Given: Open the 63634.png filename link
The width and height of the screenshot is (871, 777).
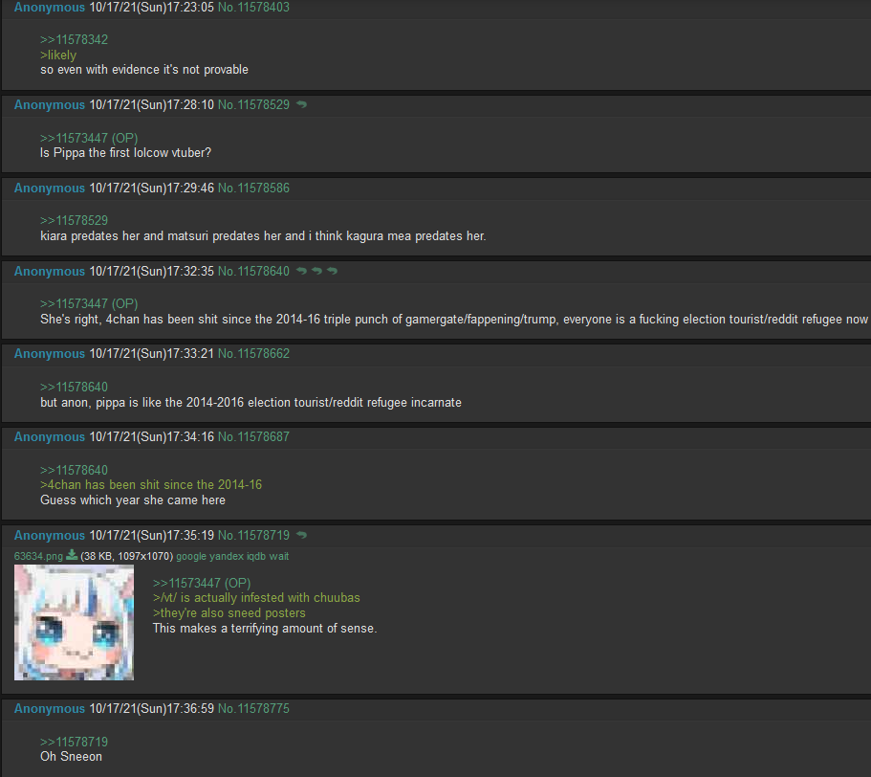Looking at the screenshot, I should [x=38, y=556].
